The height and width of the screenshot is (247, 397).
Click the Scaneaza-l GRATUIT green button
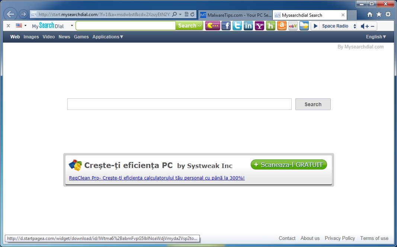tap(289, 165)
